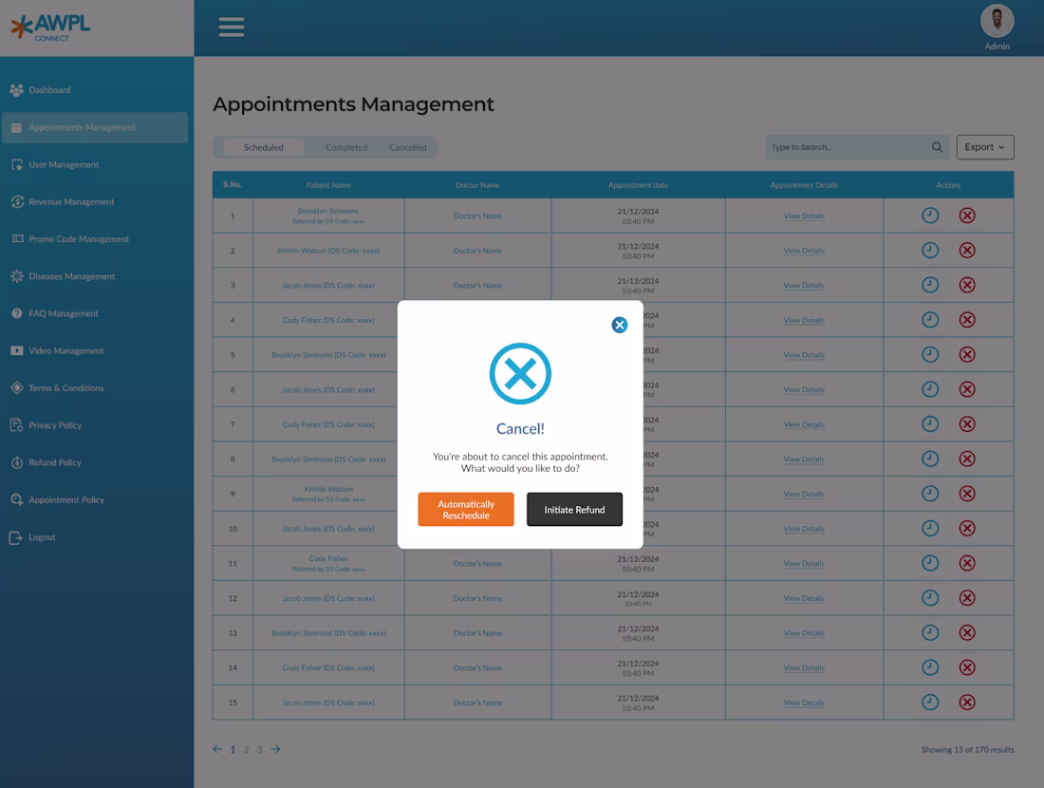Click the Appointment date column header

pyautogui.click(x=638, y=185)
